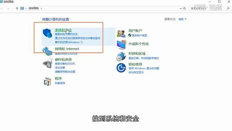Screen dimensions: 232x131
Task: Click the up arrow navigation button
Action: pyautogui.click(x=17, y=9)
